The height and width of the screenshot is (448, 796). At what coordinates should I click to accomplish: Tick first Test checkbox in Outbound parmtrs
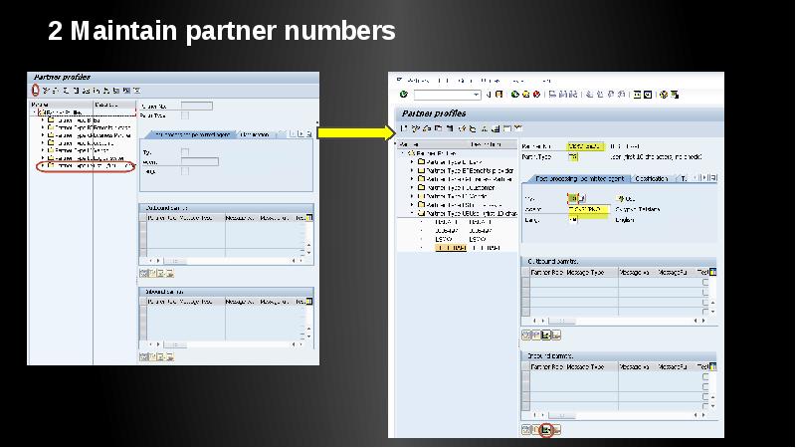coord(705,282)
